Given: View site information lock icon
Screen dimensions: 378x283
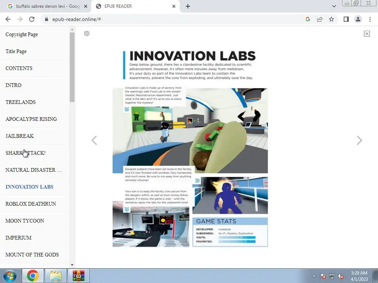Looking at the screenshot, I should 47,19.
